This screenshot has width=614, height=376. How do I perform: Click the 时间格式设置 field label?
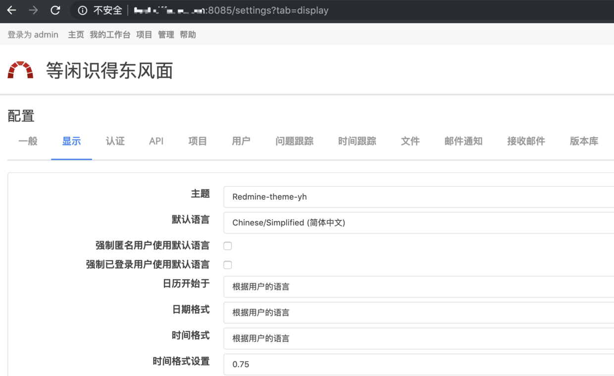click(x=181, y=362)
